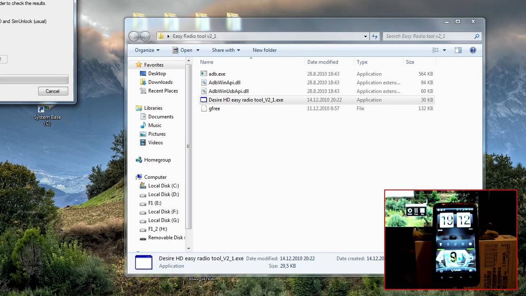Click the Computer icon in navigation pane
This screenshot has height=296, width=526.
(139, 177)
